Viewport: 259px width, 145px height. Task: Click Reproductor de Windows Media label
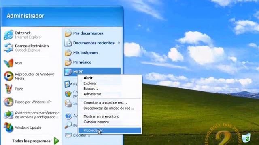(x=34, y=76)
